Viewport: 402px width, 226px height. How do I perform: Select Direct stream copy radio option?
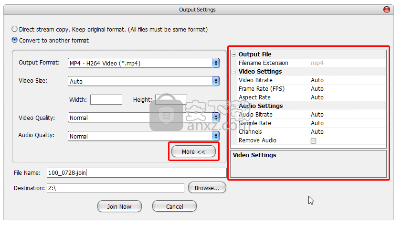(15, 29)
